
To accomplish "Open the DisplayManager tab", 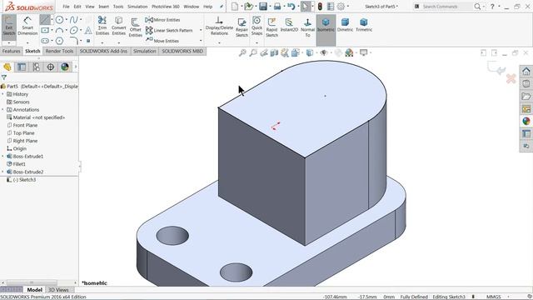I will pos(65,67).
